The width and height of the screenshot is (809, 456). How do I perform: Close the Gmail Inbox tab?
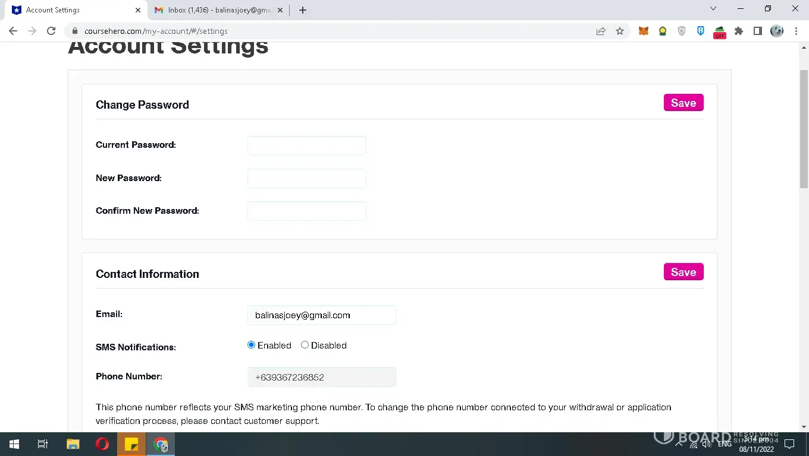point(280,10)
